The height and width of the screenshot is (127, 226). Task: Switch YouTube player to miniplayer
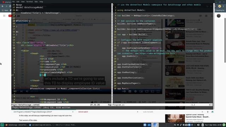click(x=141, y=91)
